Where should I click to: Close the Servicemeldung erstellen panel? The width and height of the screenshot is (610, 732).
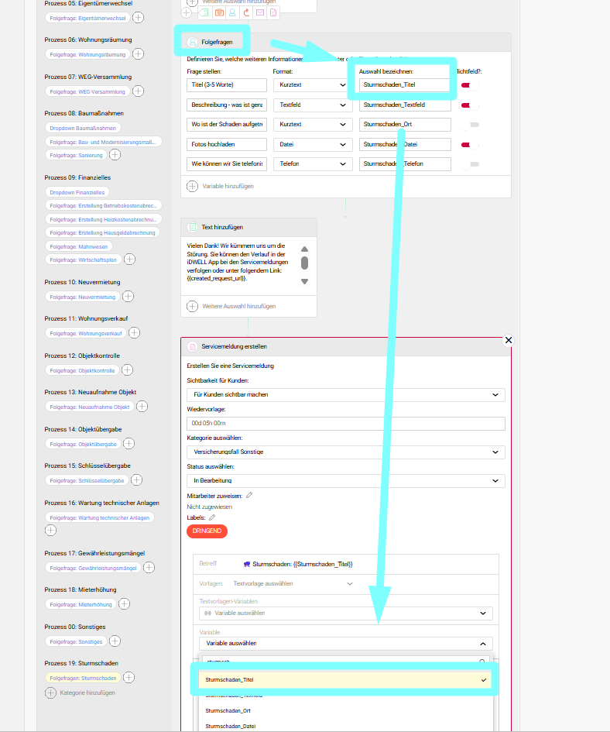tap(509, 340)
